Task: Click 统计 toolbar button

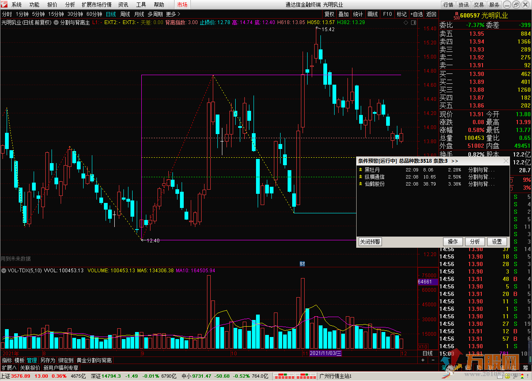Action: click(358, 14)
